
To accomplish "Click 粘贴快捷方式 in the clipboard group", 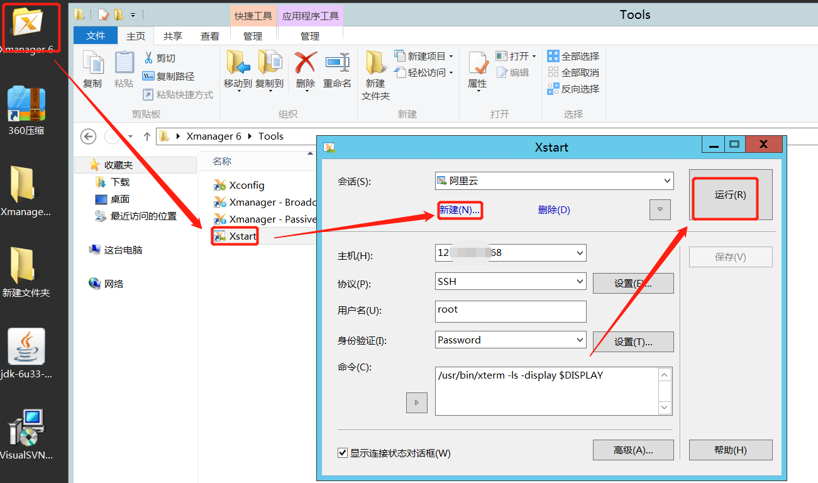I will [178, 94].
